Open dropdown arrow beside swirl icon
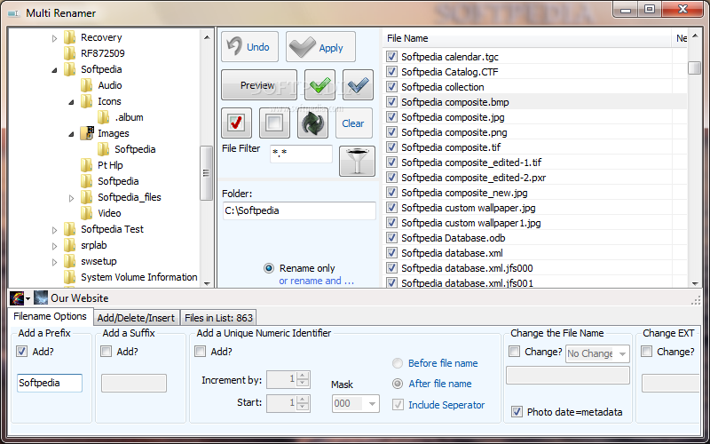This screenshot has width=710, height=444. 28,298
